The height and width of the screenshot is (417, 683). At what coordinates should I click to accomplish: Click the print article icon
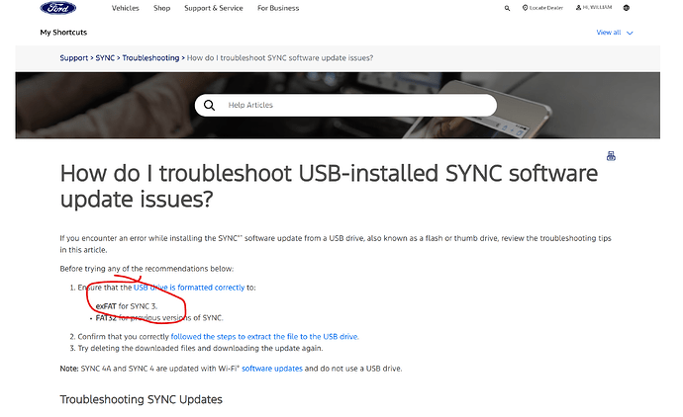(x=611, y=156)
